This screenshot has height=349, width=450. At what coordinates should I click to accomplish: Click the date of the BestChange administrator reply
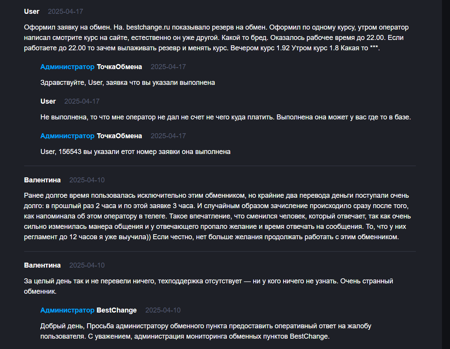pyautogui.click(x=163, y=310)
